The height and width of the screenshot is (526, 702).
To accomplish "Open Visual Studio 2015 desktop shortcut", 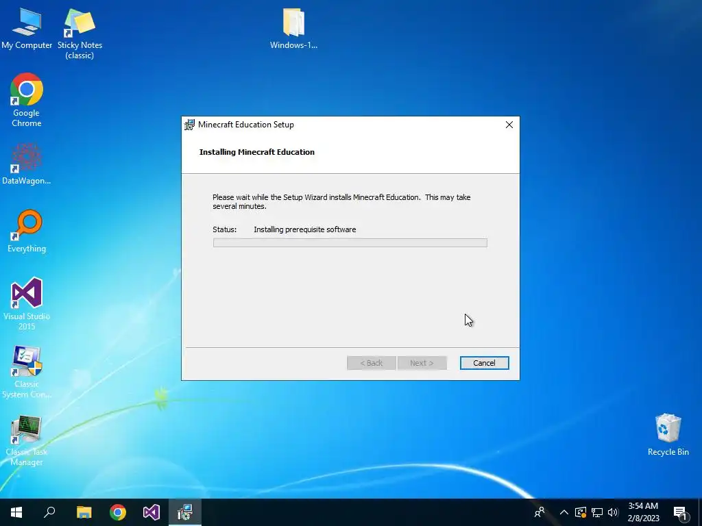I will click(x=27, y=303).
